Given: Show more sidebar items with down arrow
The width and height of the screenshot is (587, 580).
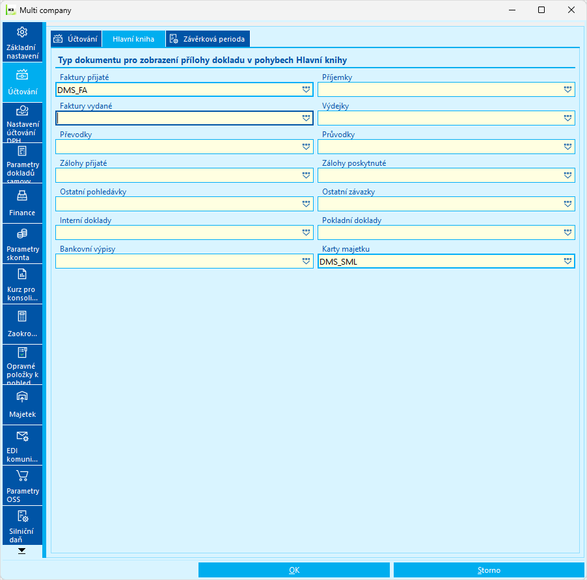Looking at the screenshot, I should coord(21,551).
